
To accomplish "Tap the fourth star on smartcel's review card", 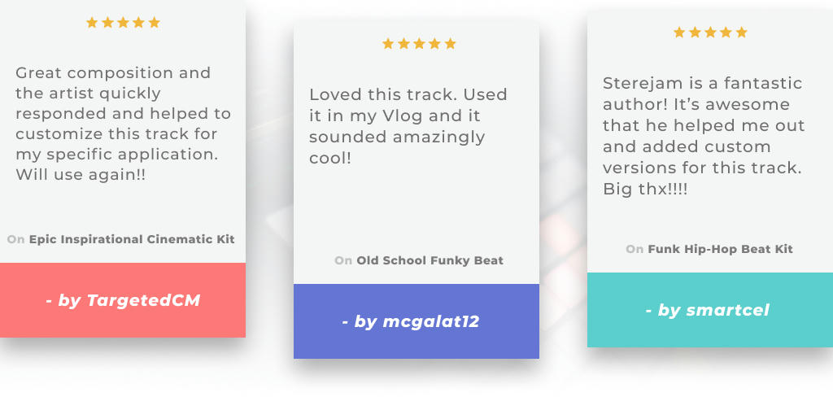I will tap(726, 33).
